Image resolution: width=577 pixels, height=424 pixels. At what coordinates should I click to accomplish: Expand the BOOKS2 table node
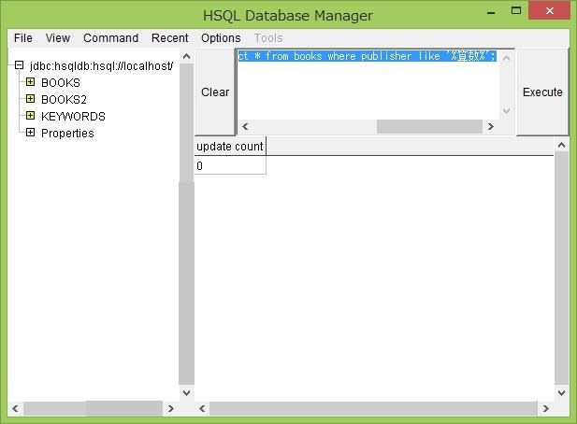tap(30, 99)
